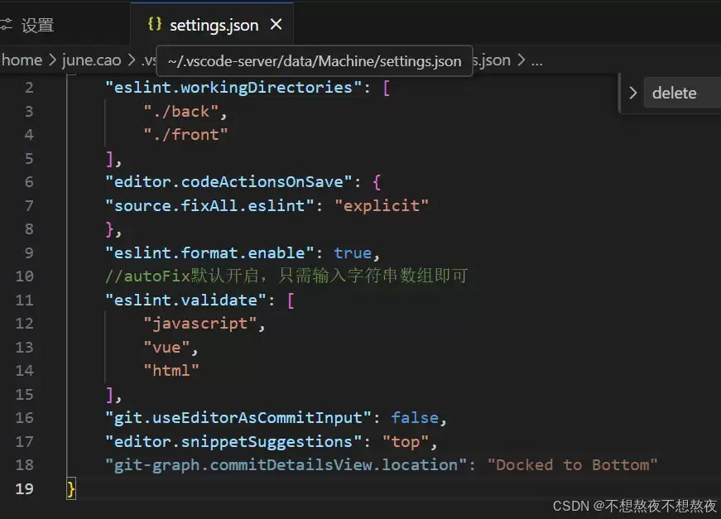Click the home breadcrumb item
Image resolution: width=721 pixels, height=519 pixels.
point(21,59)
